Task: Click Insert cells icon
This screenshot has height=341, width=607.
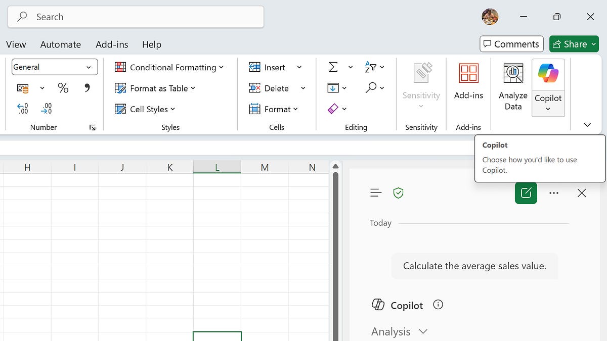Action: (x=254, y=67)
